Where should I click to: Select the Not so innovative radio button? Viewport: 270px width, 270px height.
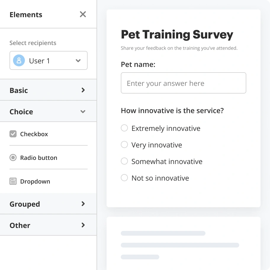click(124, 178)
